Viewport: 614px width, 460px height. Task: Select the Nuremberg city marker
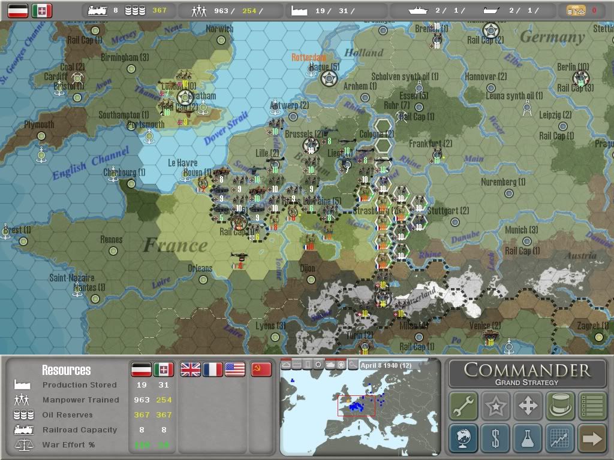coord(508,193)
